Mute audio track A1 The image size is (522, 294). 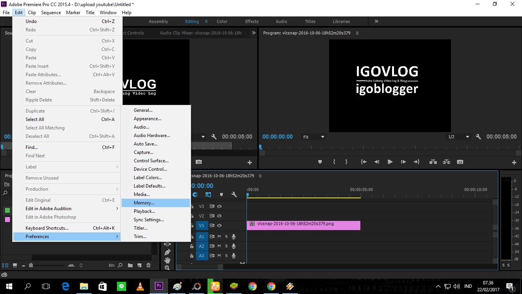(x=219, y=237)
